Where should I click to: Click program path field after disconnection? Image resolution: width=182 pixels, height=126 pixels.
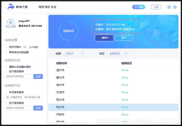[x=19, y=108]
